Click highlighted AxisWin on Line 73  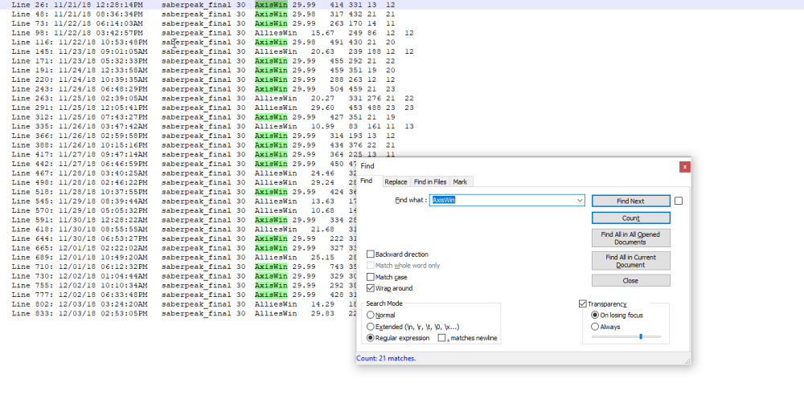tap(271, 23)
